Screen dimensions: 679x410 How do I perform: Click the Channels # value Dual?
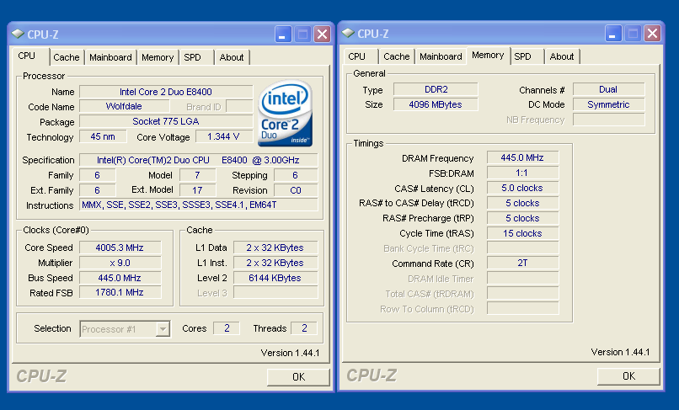(x=609, y=89)
